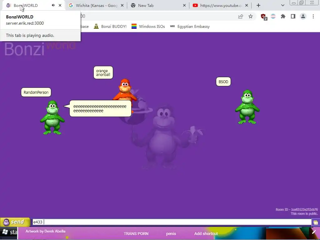This screenshot has height=240, width=320.
Task: Click the Artwork by Derek Abella link
Action: pyautogui.click(x=45, y=231)
